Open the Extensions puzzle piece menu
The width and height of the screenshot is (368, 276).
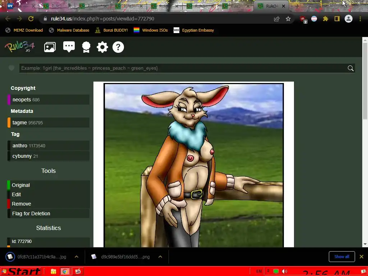325,19
